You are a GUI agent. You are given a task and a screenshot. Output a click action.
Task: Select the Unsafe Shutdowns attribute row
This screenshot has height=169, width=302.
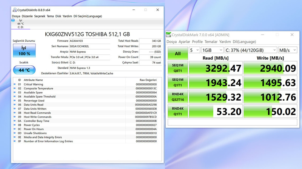click(85, 133)
